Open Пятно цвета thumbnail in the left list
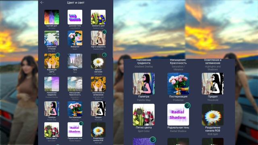Screen dimensions: 258x145 [x=52, y=130]
